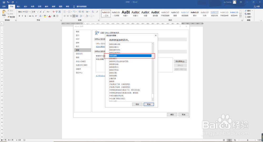Click the Center alignment icon

click(68, 16)
